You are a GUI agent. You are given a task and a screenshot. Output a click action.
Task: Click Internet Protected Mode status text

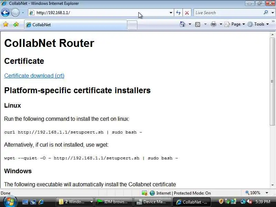point(184,193)
